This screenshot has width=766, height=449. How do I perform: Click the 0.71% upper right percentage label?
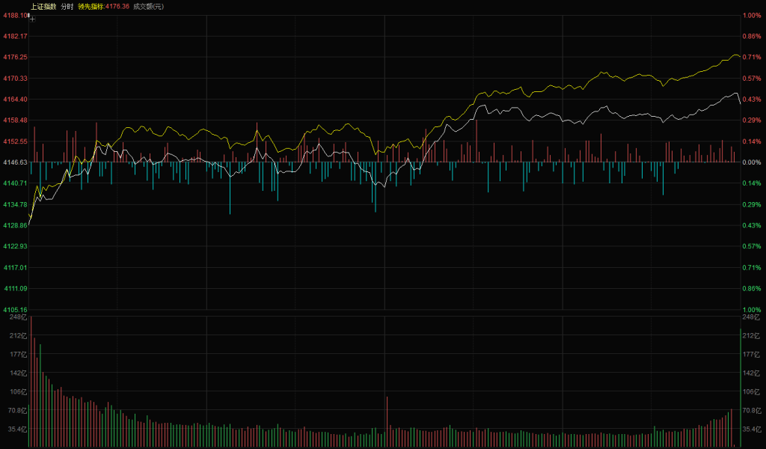751,57
